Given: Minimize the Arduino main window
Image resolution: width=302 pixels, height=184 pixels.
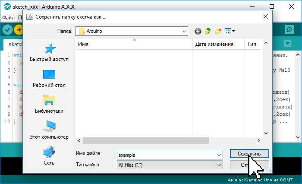Looking at the screenshot, I should point(252,6).
